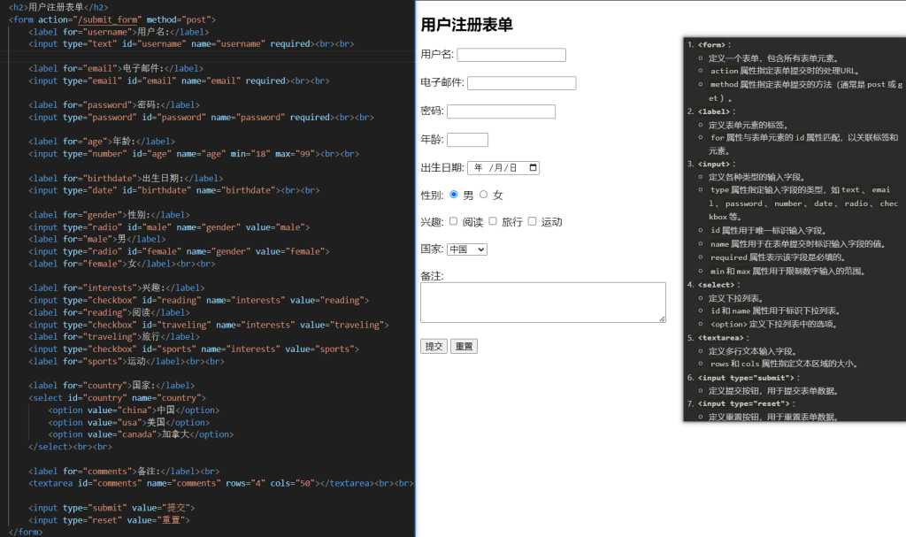Click the underlined /submit_form URL in code

[x=108, y=19]
